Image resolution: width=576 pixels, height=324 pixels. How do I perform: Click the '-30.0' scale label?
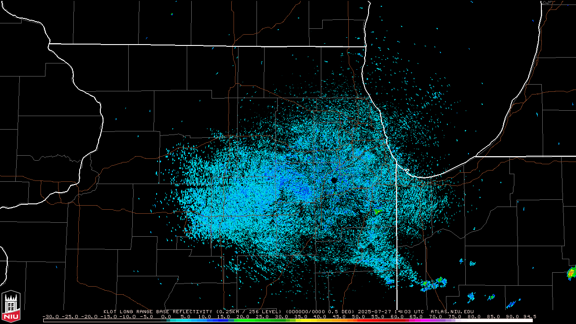(51, 316)
